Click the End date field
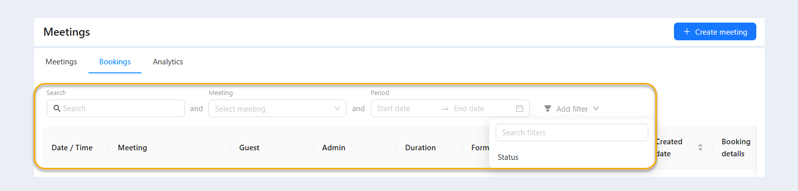The height and width of the screenshot is (191, 798). click(x=482, y=109)
